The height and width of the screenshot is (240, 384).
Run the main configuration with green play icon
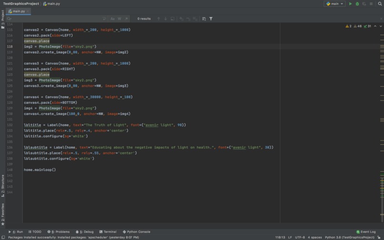[350, 4]
